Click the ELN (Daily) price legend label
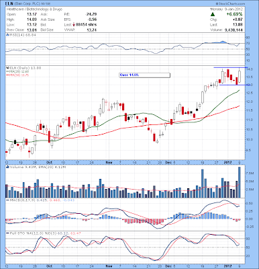This screenshot has width=259, height=269. click(x=25, y=68)
